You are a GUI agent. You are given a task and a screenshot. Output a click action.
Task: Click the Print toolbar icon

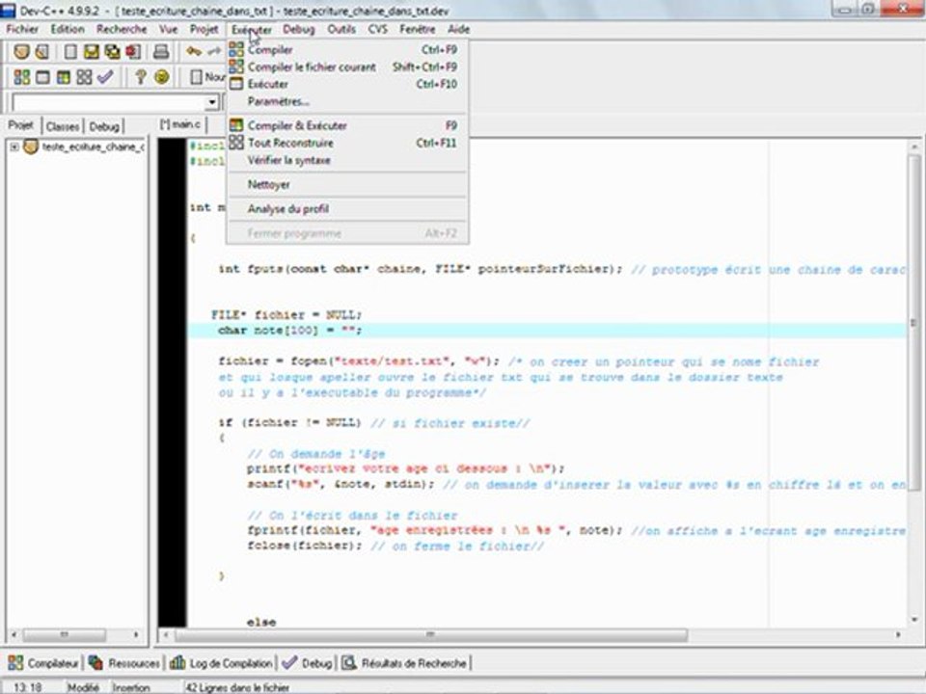pyautogui.click(x=161, y=52)
